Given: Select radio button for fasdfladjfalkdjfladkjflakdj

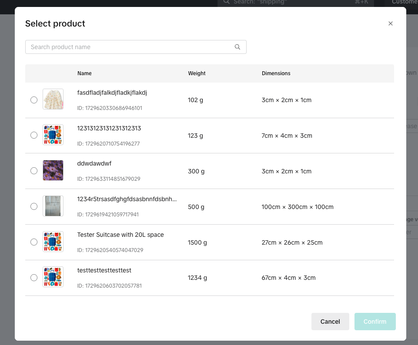Looking at the screenshot, I should coord(34,100).
